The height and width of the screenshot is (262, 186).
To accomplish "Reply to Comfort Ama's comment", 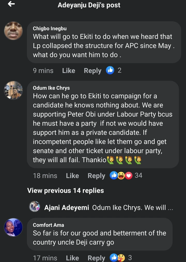I will 96,258.
